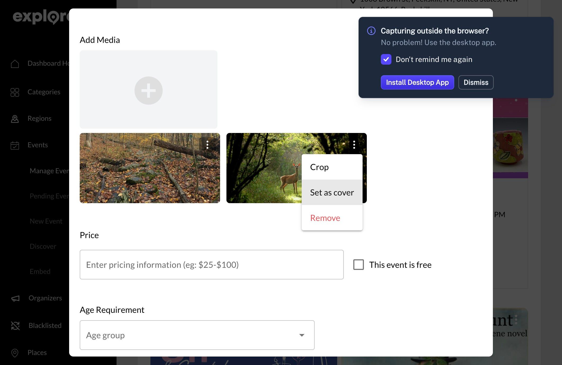This screenshot has height=365, width=562.
Task: Click the pricing information input field
Action: click(211, 265)
